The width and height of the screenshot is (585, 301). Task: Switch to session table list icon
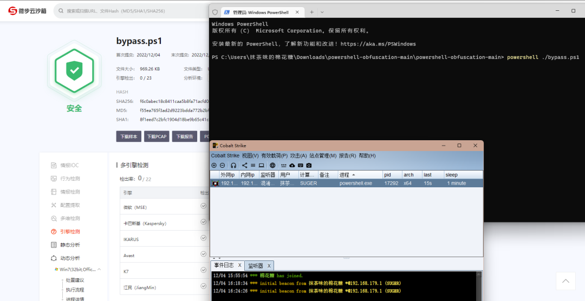point(253,165)
